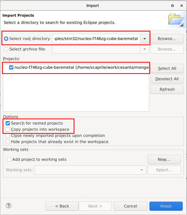Click the help question mark icon

[x=8, y=206]
